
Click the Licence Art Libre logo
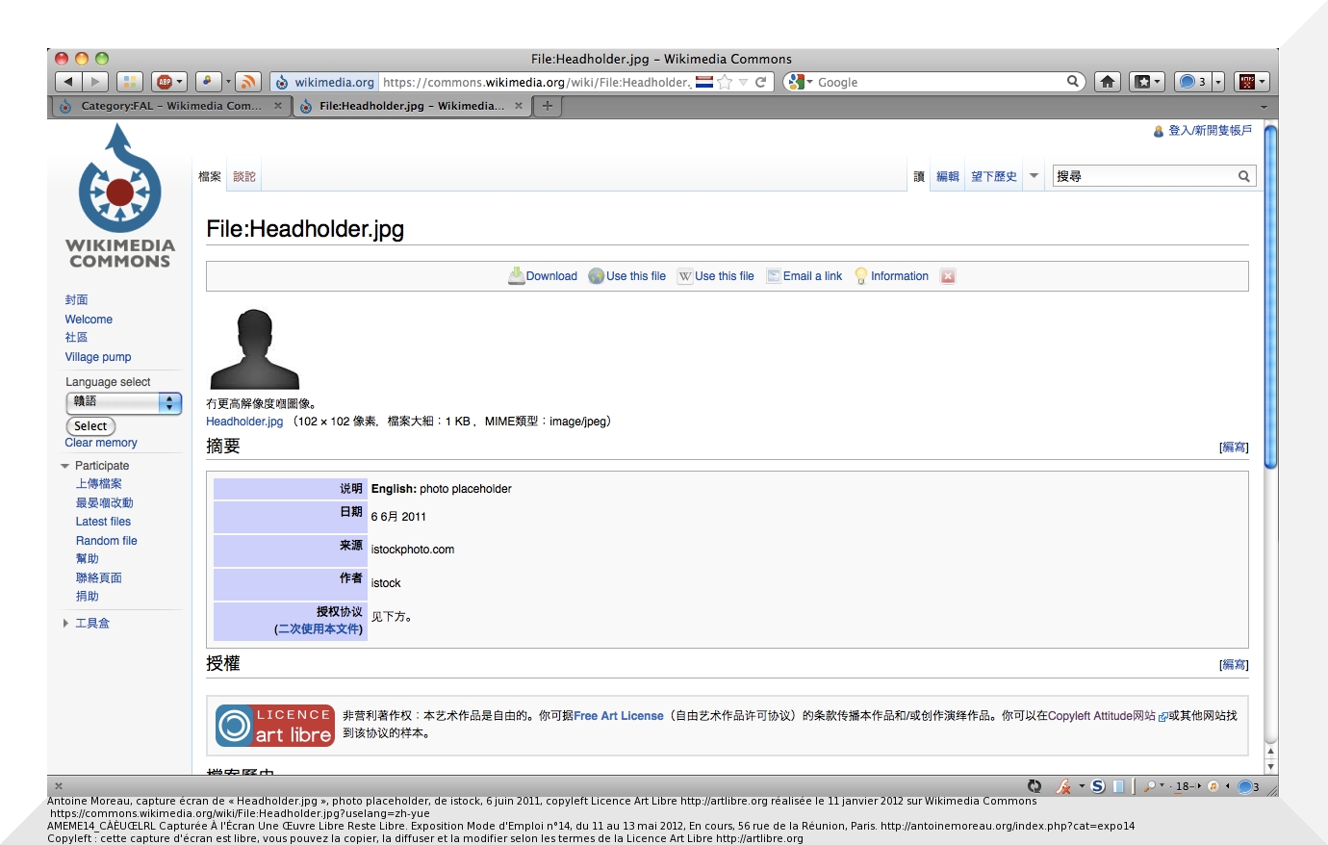coord(275,727)
